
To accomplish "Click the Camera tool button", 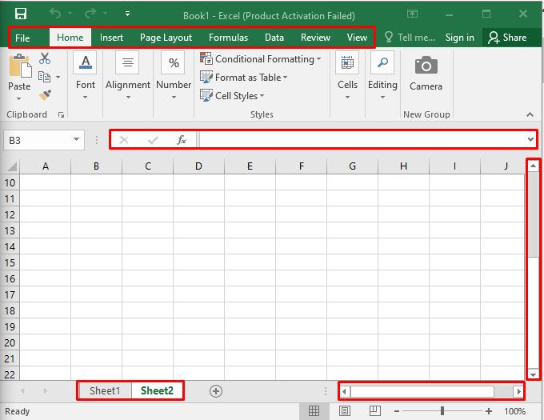I will coord(426,74).
